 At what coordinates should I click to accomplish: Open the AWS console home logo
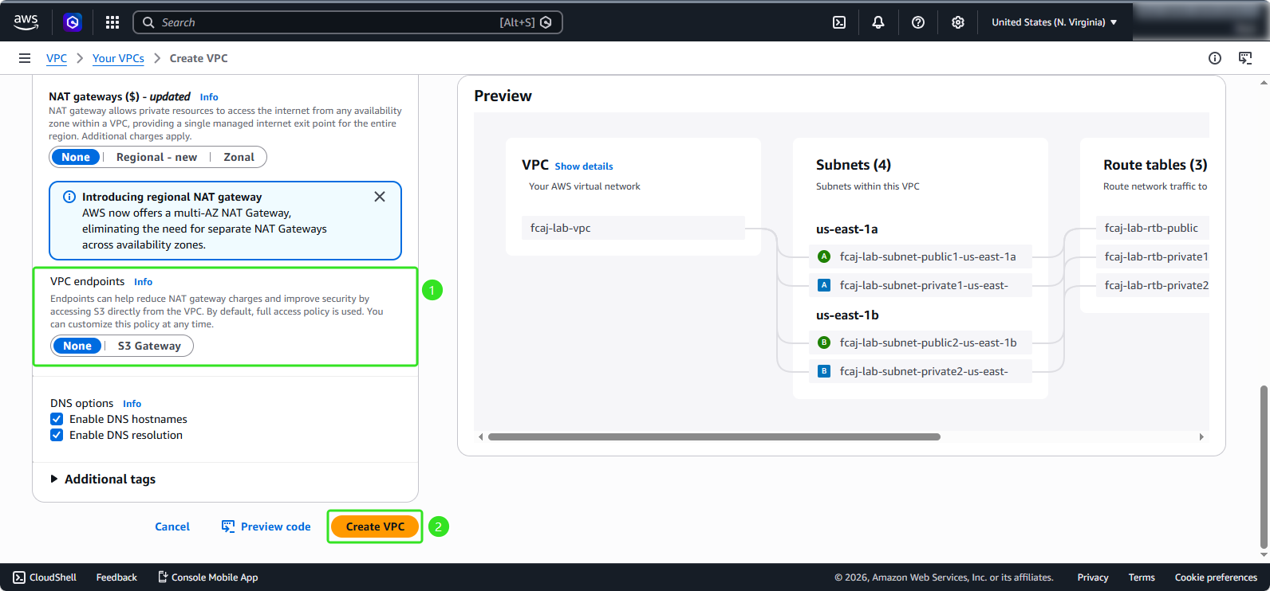tap(26, 22)
